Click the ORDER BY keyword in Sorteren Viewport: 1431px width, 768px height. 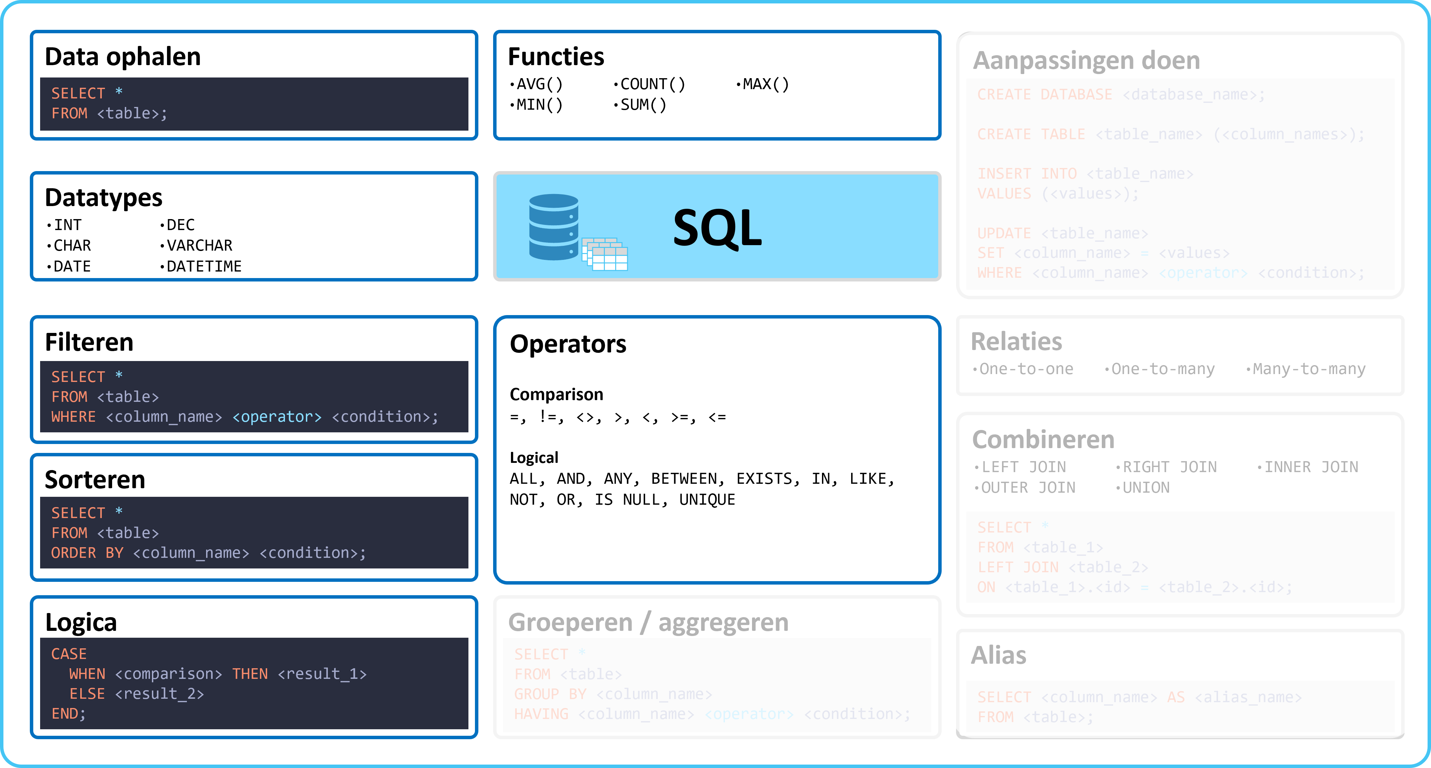[87, 553]
